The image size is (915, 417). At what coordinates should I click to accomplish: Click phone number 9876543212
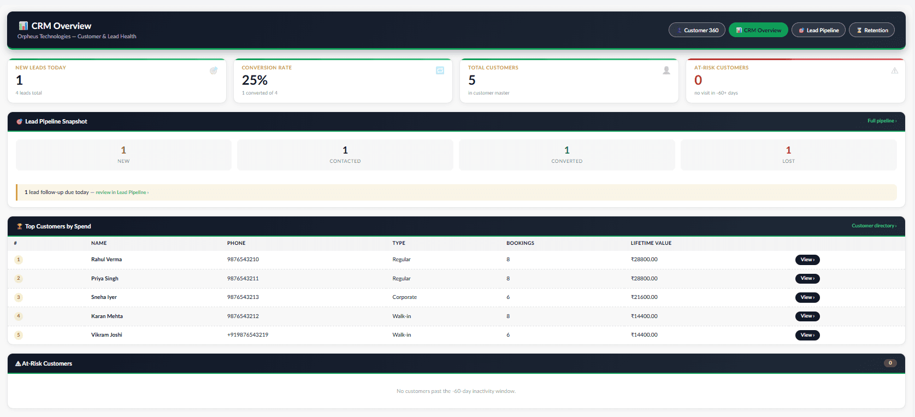click(x=243, y=316)
